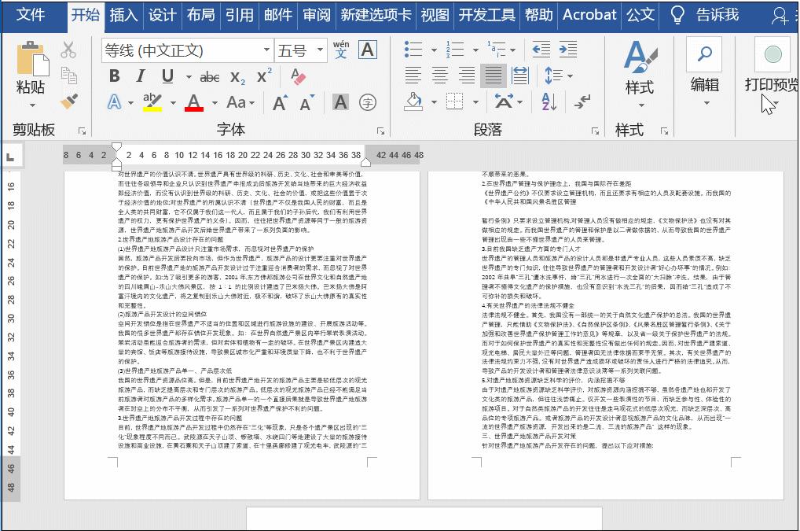Clear all text formatting
The height and width of the screenshot is (531, 800).
point(297,76)
